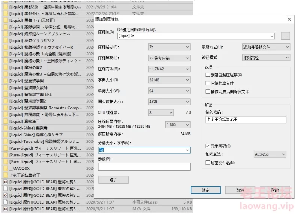Enable 加密文件名 checkbox
300x214 pixels.
click(208, 163)
